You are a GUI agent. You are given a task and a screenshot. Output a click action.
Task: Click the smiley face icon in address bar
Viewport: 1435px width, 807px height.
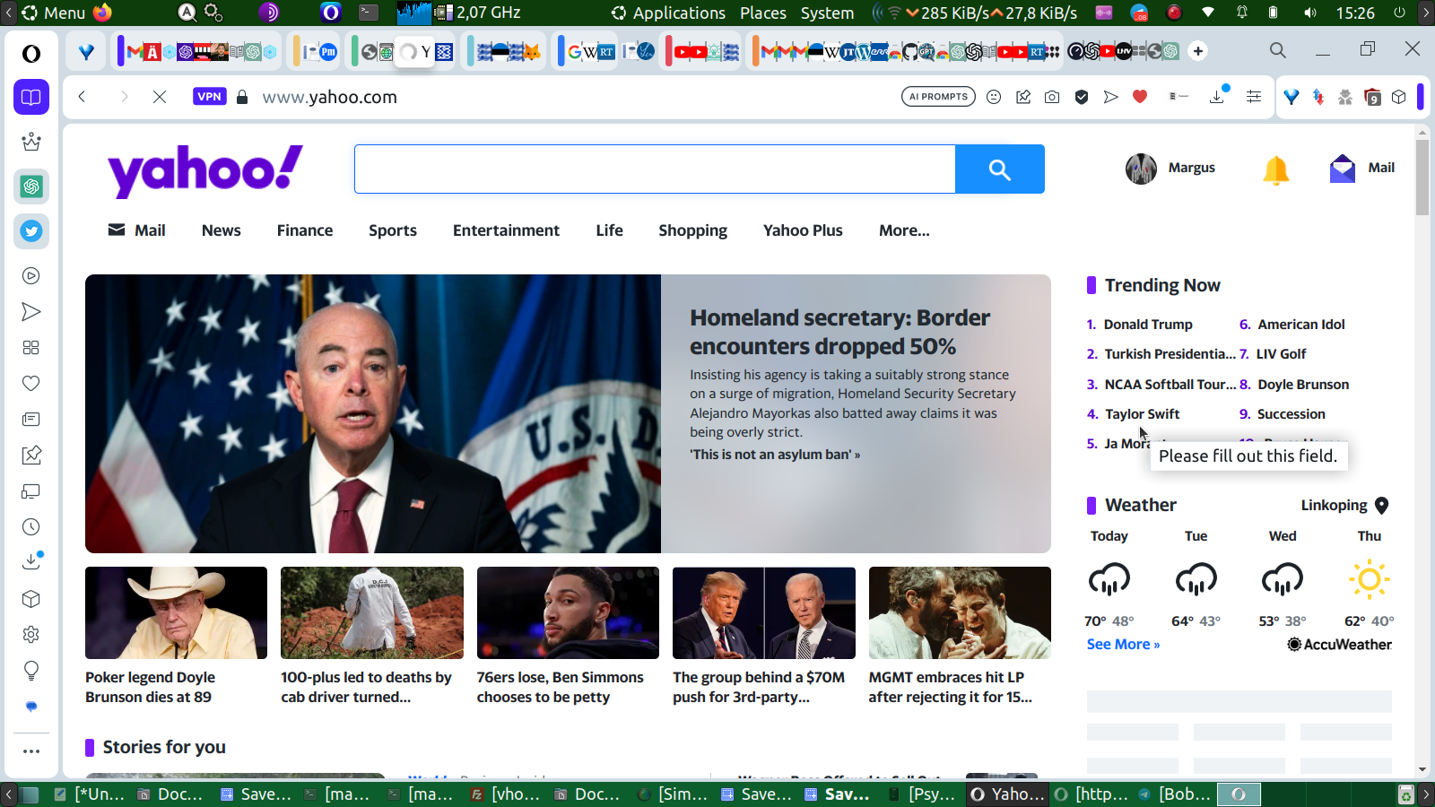click(x=994, y=97)
